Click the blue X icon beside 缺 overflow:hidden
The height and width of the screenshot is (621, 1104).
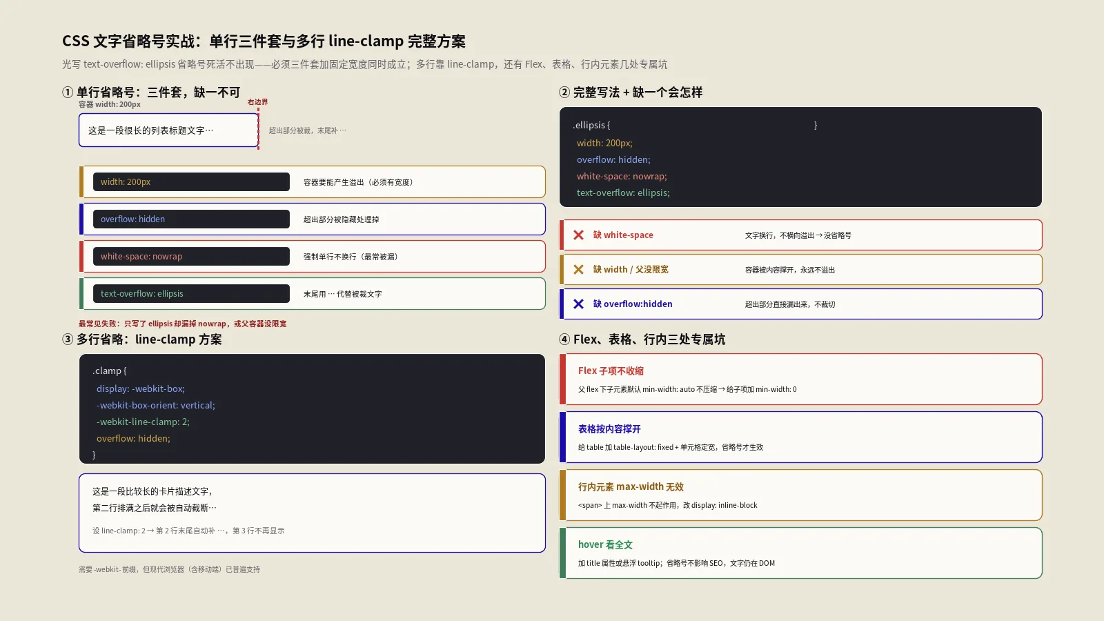(578, 304)
